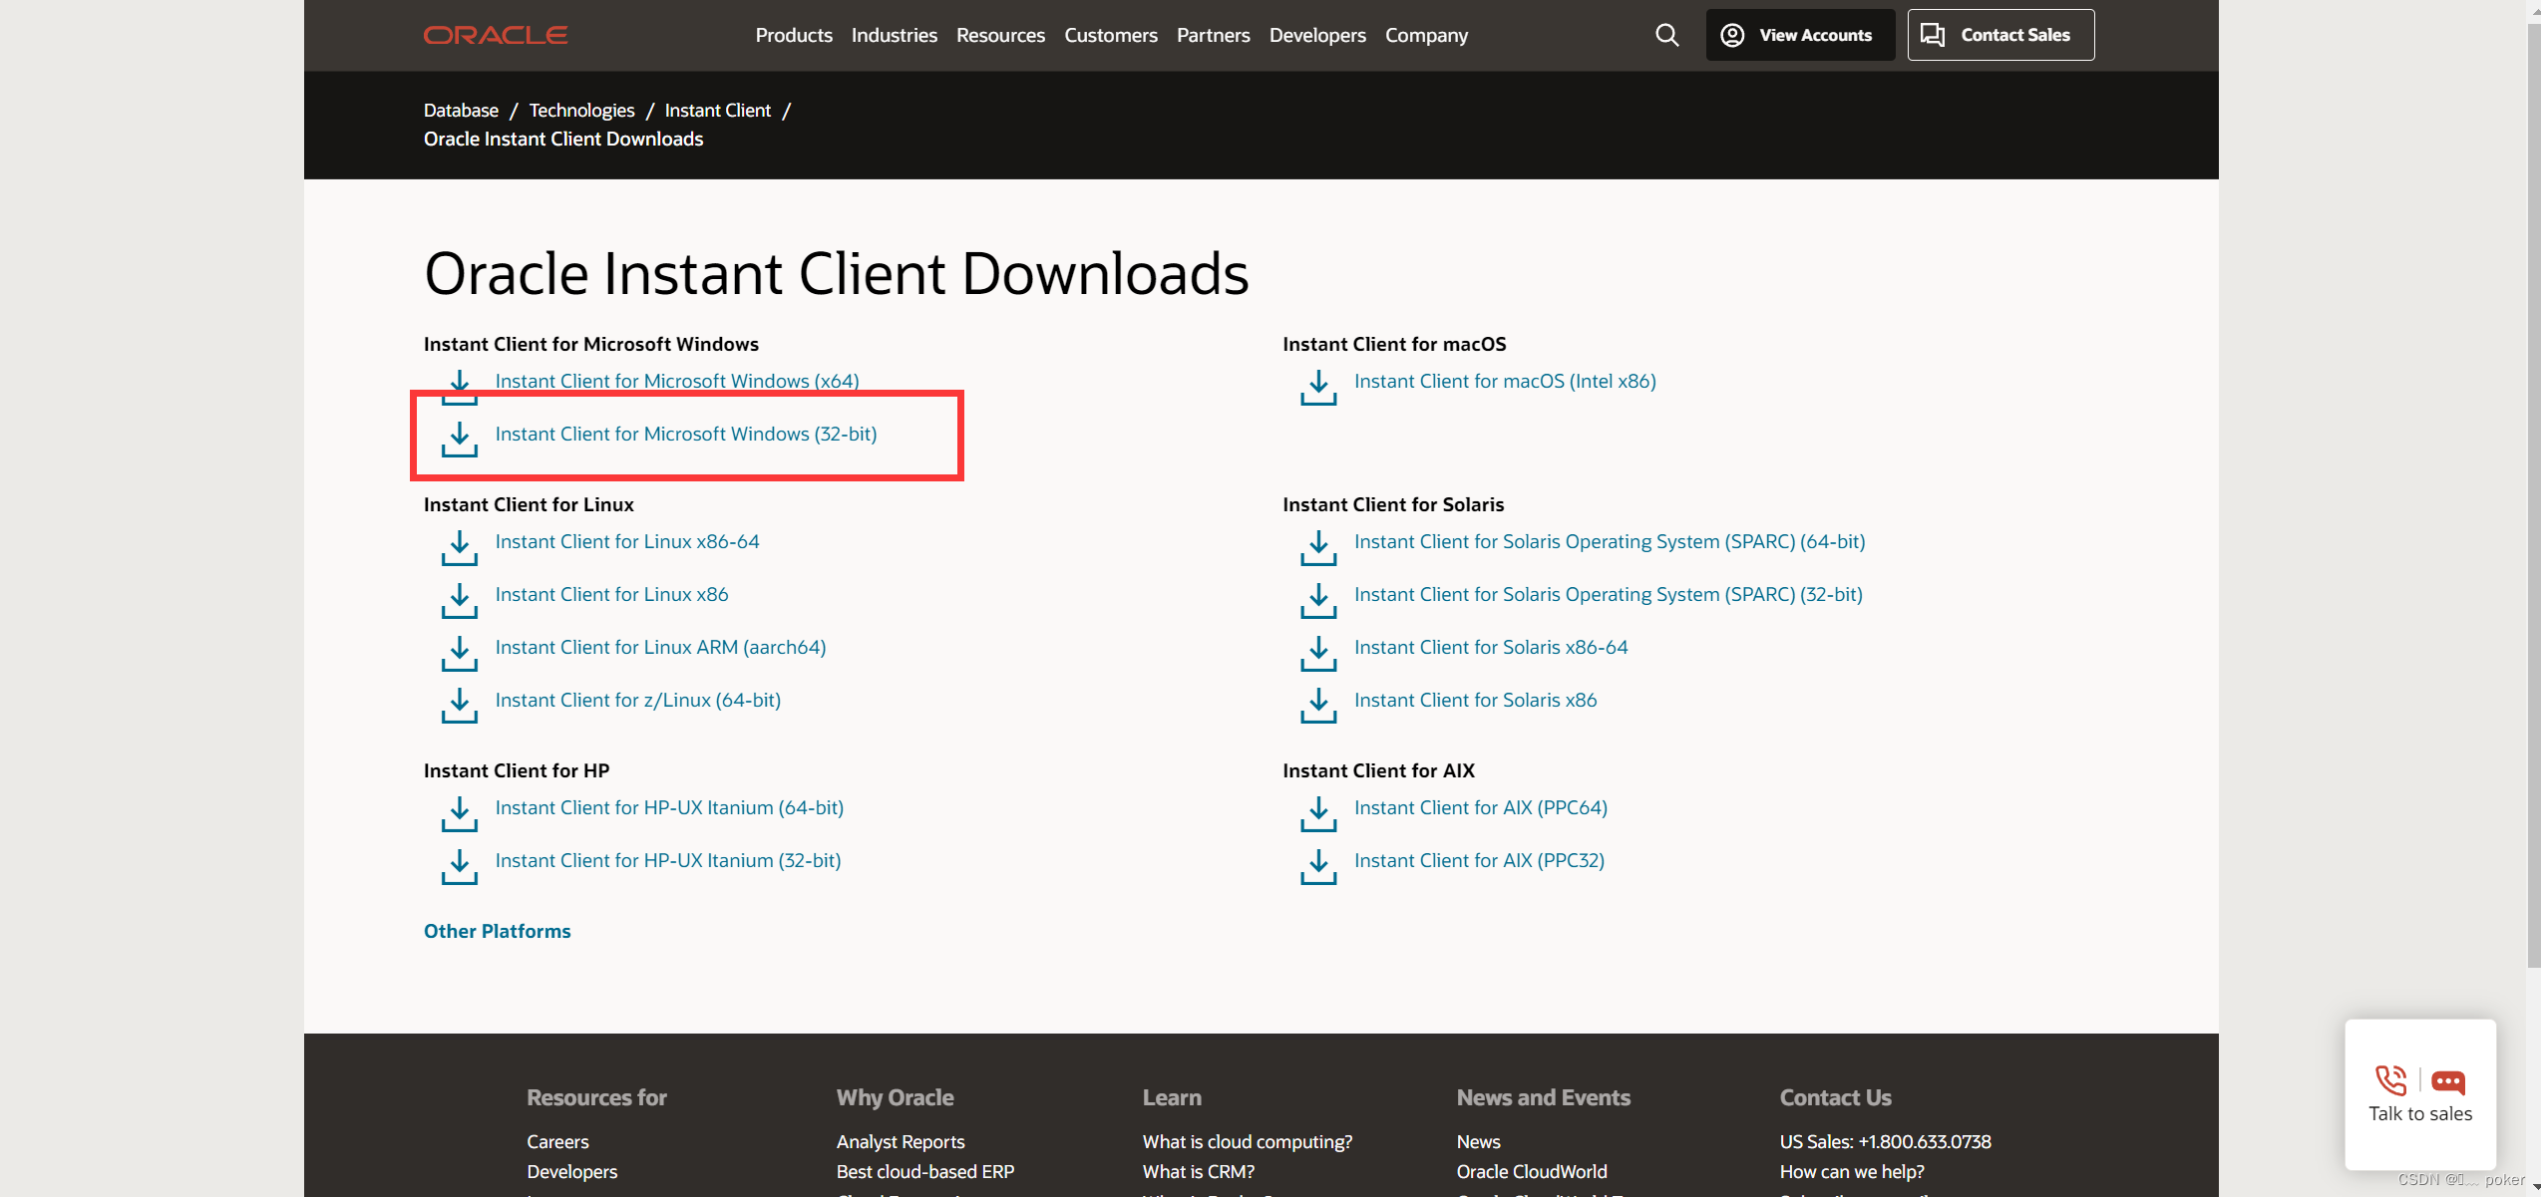Go to Technologies breadcrumb
Image resolution: width=2541 pixels, height=1197 pixels.
tap(581, 110)
